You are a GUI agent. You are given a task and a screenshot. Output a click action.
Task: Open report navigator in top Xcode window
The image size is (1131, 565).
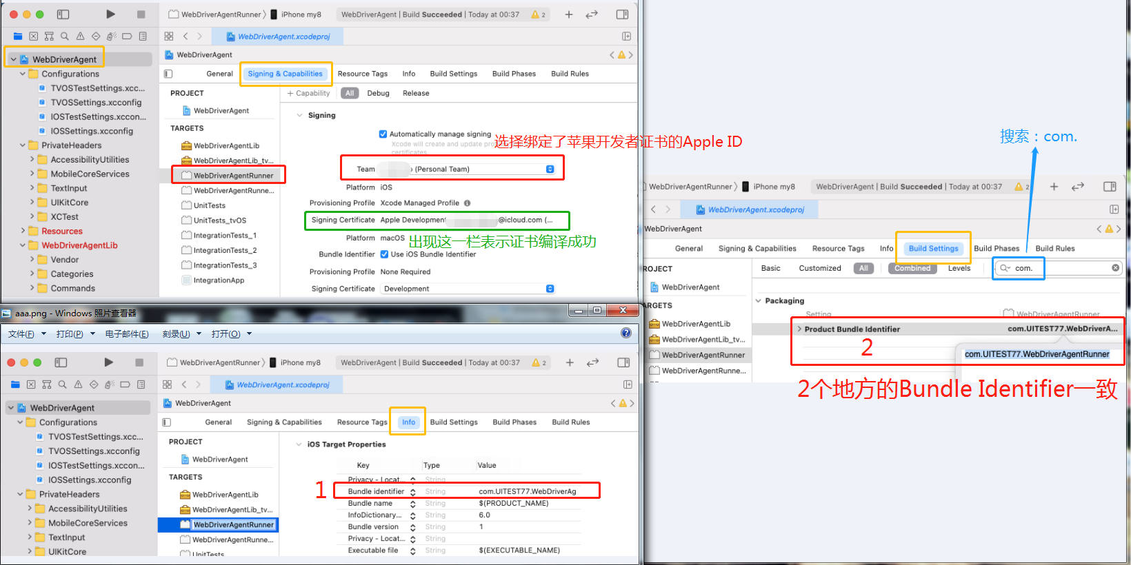tap(143, 36)
